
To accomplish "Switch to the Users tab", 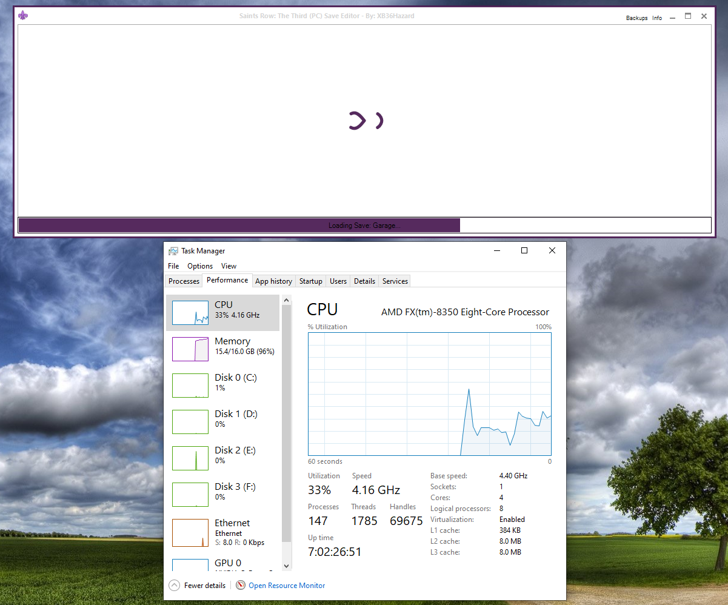I will (338, 281).
